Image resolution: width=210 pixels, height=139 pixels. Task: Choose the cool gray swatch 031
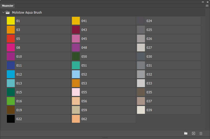point(141,66)
